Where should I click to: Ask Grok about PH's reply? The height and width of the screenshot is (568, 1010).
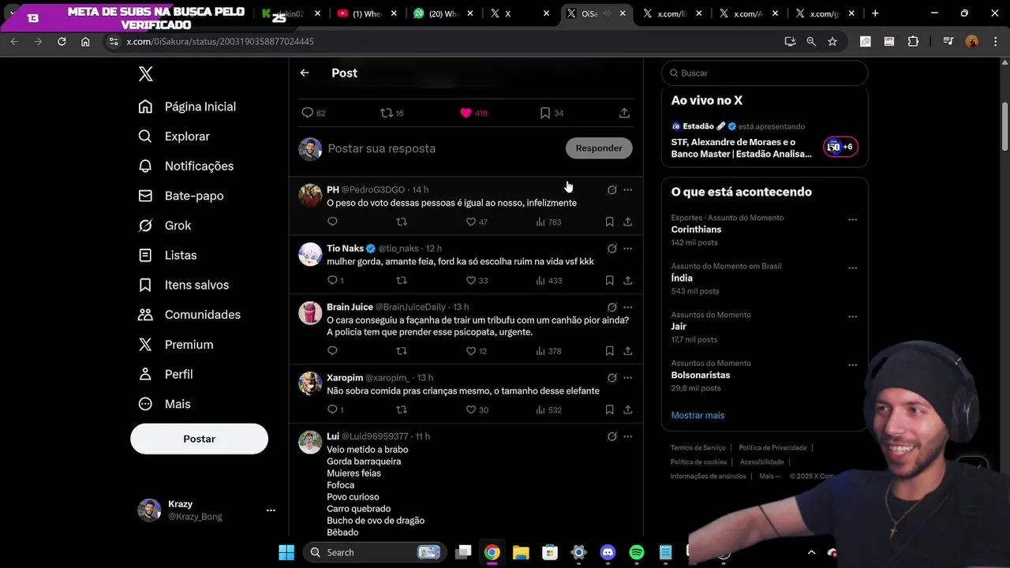[612, 189]
